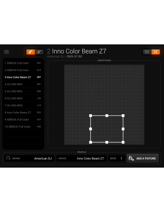This screenshot has width=164, height=212.
Task: Select fixture 6 SC-X50 MKII
Action: (23, 98)
